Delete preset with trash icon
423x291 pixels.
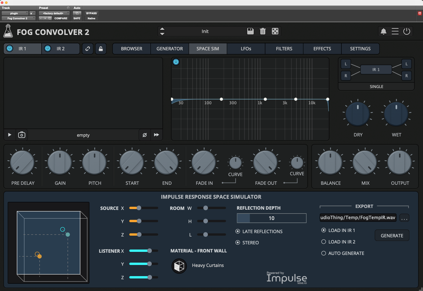coord(263,31)
